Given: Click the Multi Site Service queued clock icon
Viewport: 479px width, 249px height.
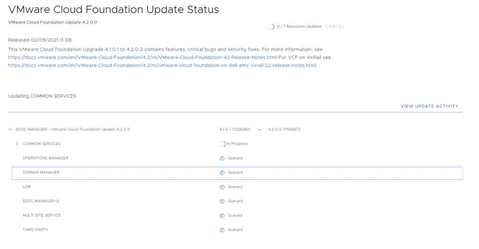Looking at the screenshot, I should point(222,215).
